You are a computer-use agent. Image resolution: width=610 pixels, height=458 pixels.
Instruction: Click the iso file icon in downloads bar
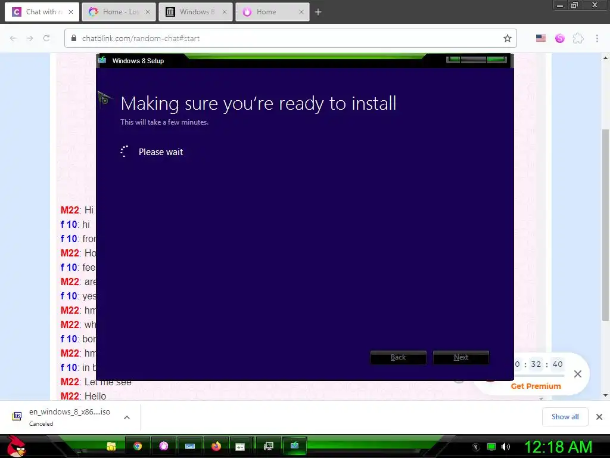pos(17,416)
